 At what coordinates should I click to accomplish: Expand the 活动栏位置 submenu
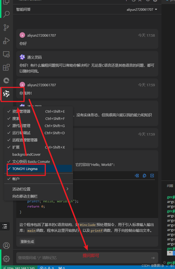[x=38, y=189]
